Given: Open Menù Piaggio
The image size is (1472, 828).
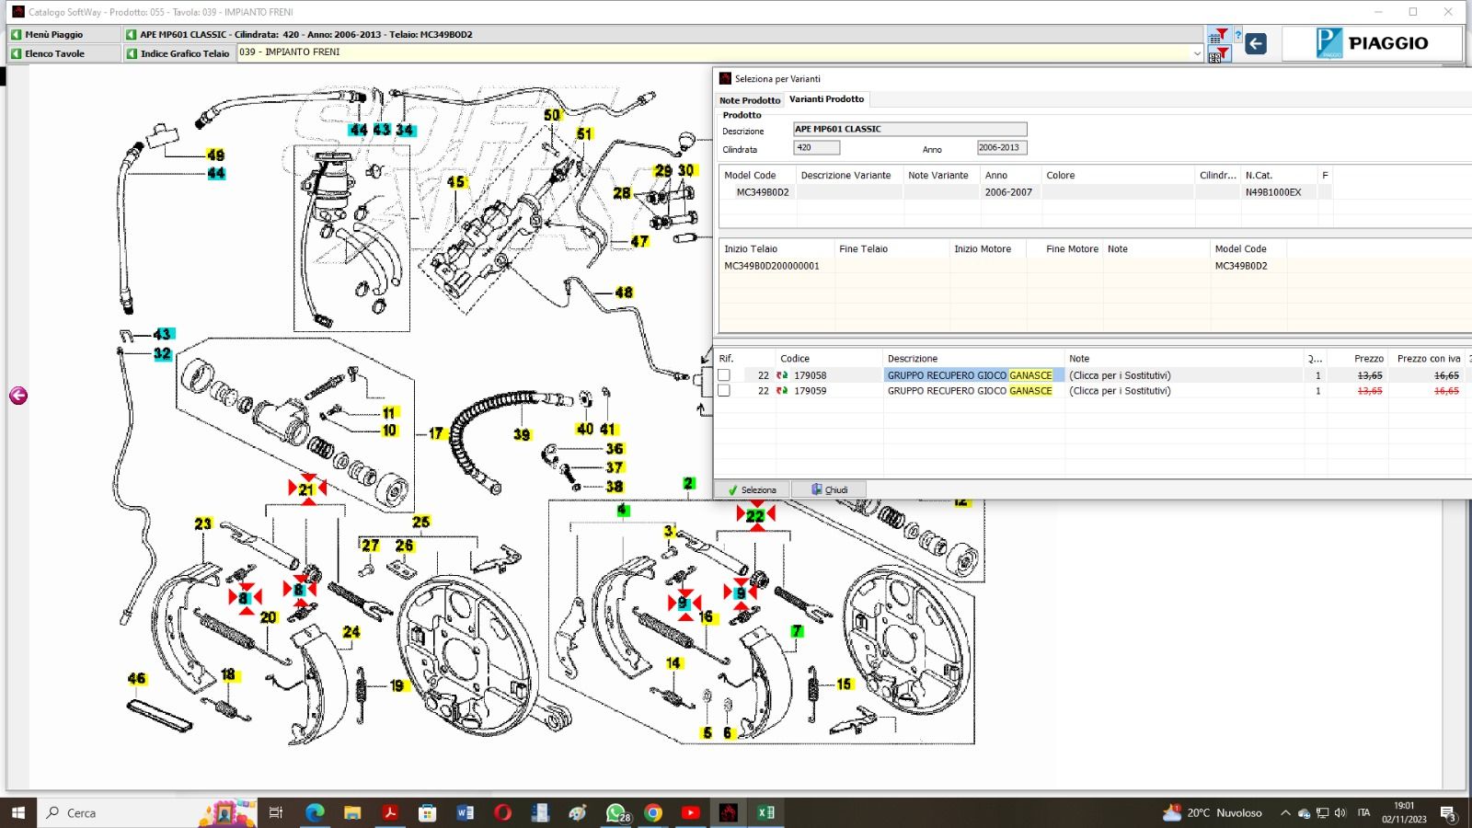Looking at the screenshot, I should tap(63, 35).
